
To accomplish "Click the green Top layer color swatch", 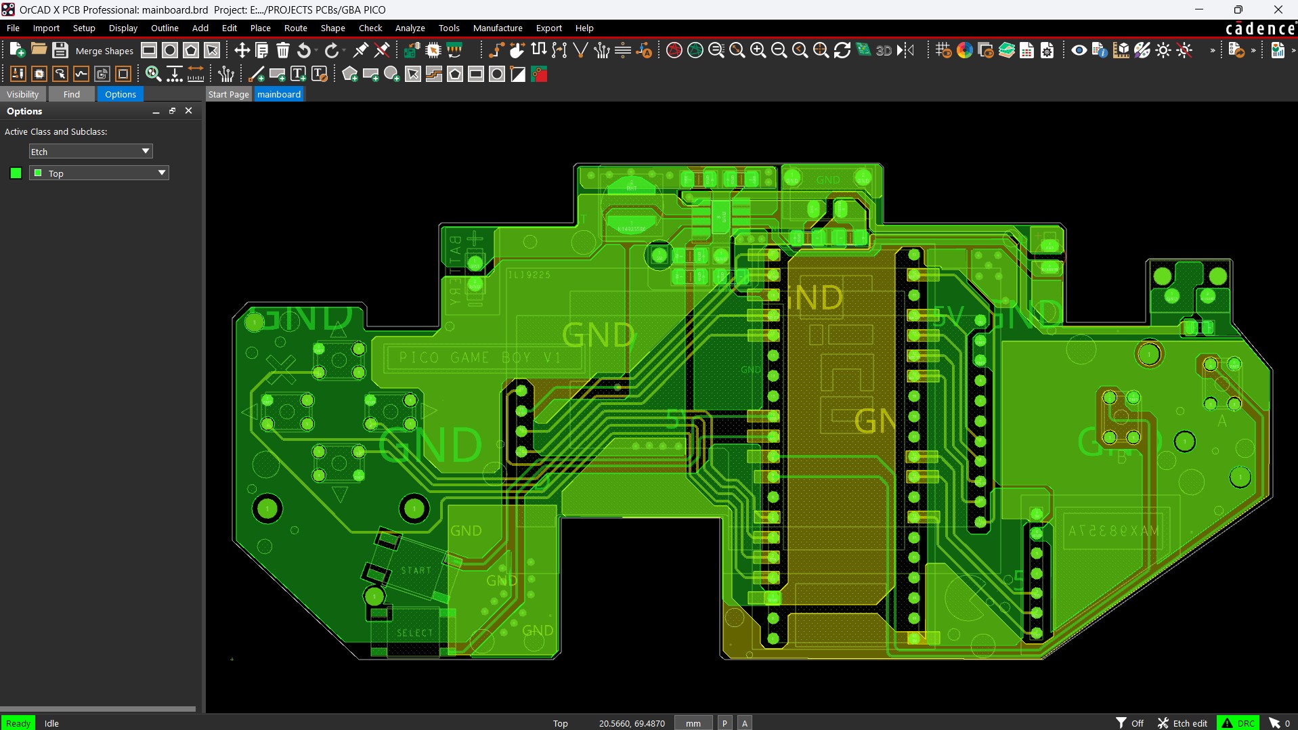I will click(16, 173).
